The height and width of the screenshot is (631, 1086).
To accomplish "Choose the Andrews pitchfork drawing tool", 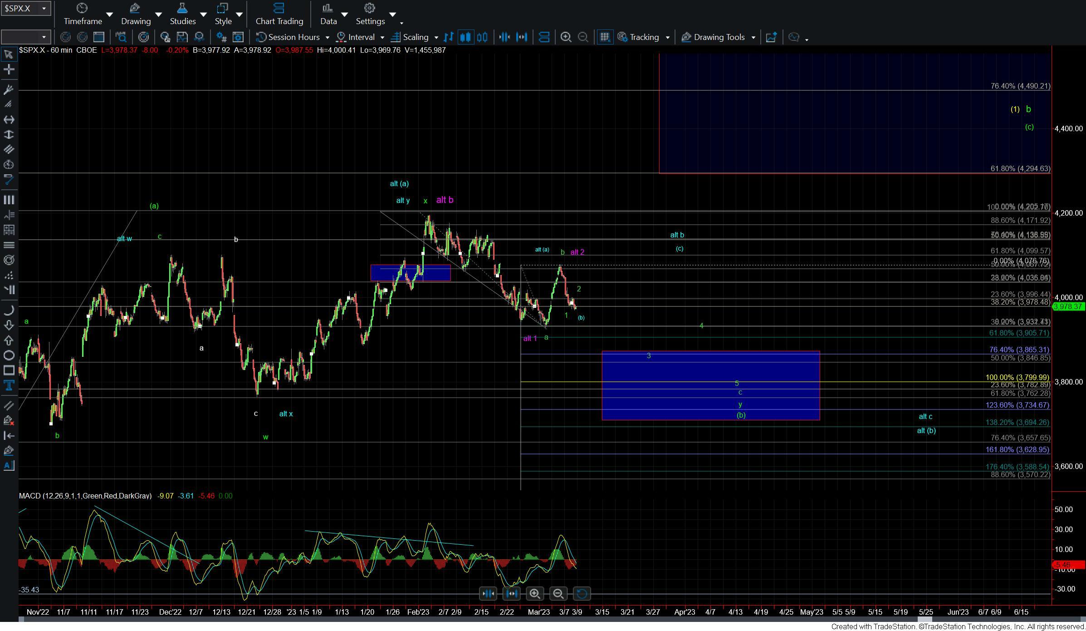I will click(x=9, y=89).
